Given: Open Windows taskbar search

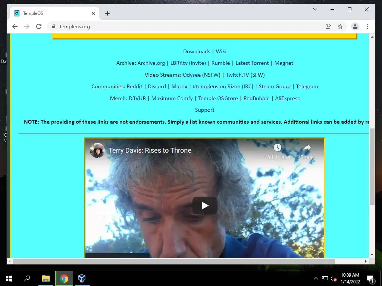Looking at the screenshot, I should click(x=27, y=279).
